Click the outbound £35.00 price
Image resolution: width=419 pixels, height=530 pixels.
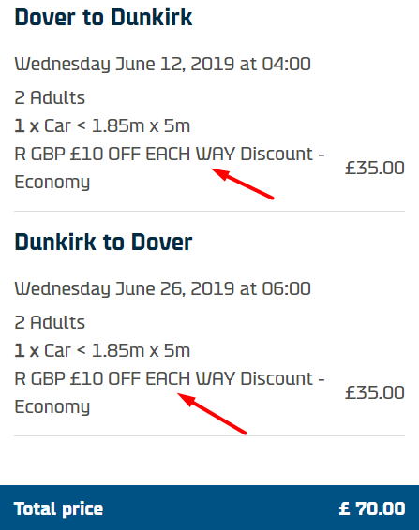tap(375, 168)
